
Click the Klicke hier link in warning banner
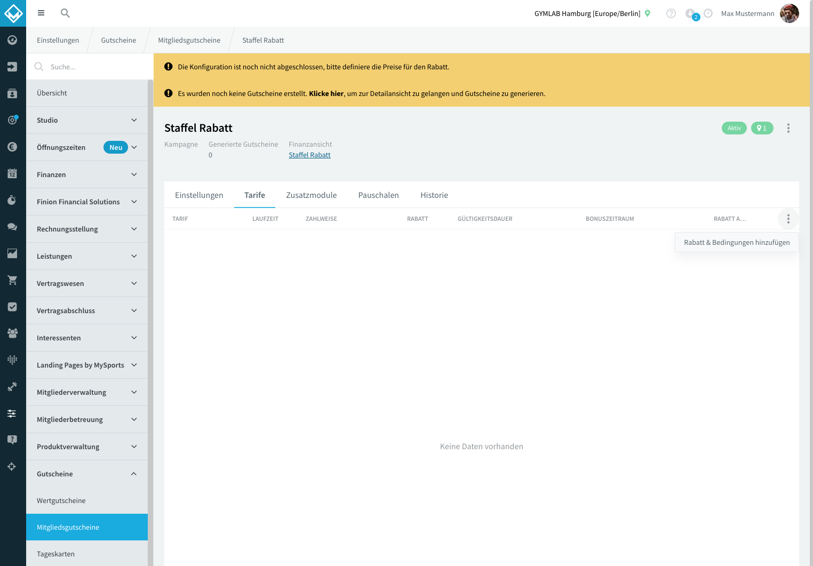coord(326,93)
